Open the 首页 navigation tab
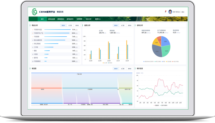 42,19
